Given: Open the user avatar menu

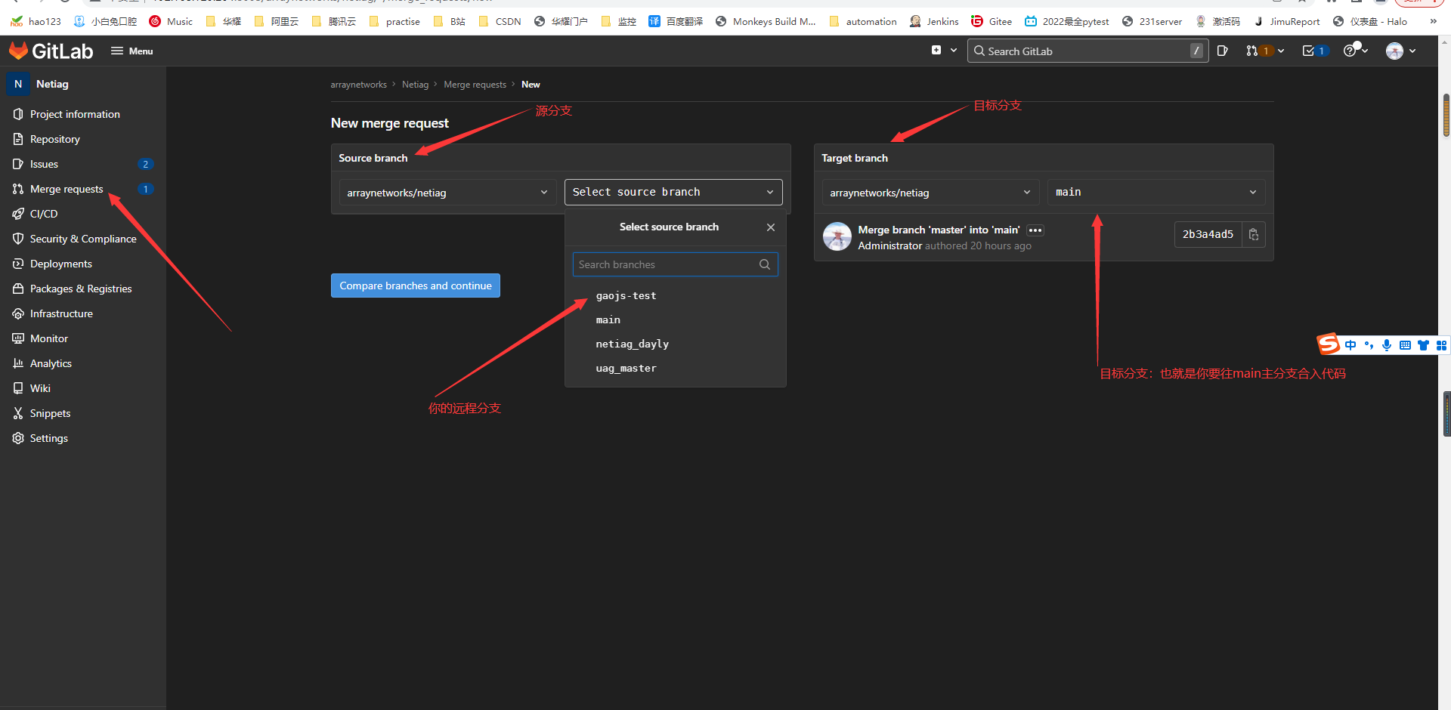Looking at the screenshot, I should (1394, 51).
